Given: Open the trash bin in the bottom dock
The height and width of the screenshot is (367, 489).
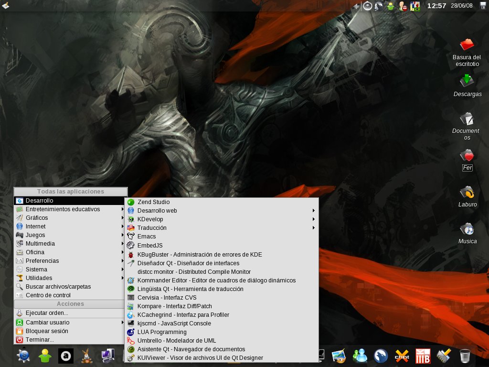Looking at the screenshot, I should (465, 356).
